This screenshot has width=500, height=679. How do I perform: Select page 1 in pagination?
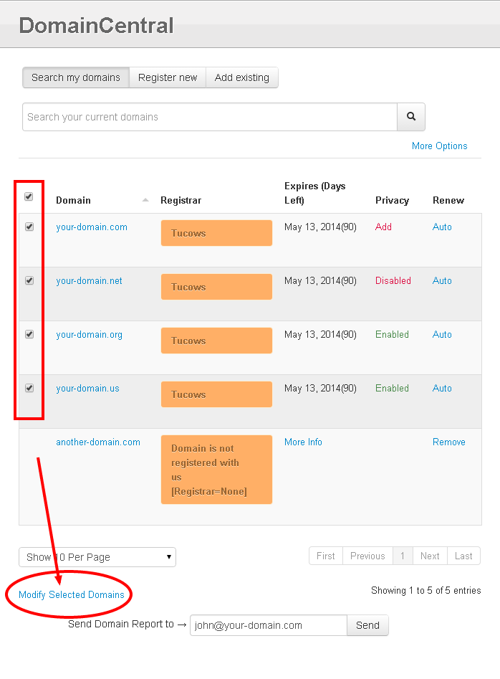click(x=403, y=556)
